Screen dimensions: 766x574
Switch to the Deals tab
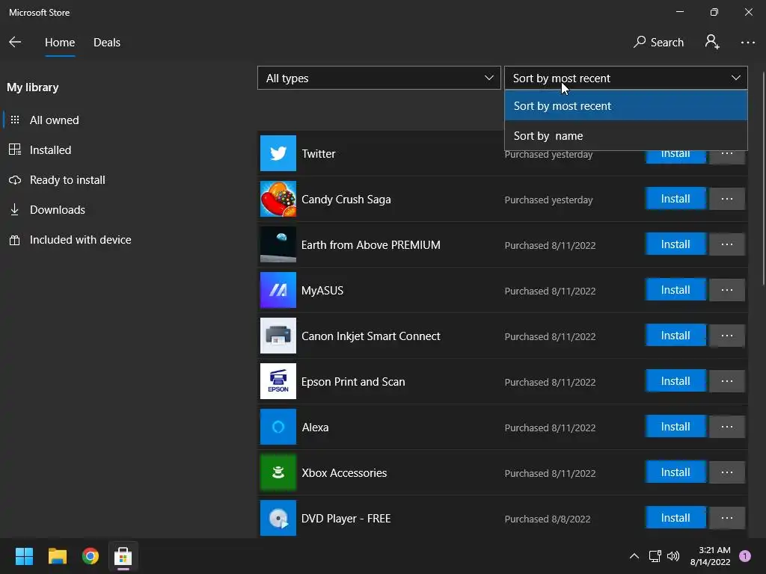click(x=107, y=43)
